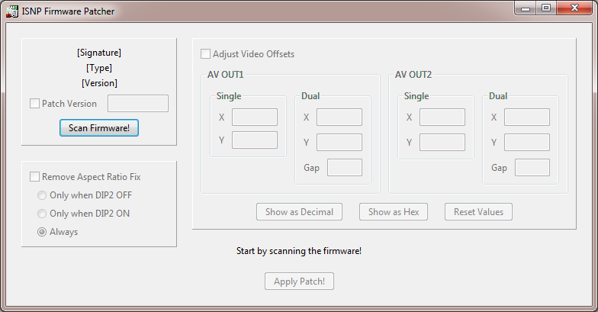Click the [Signature] label
Image resolution: width=598 pixels, height=312 pixels.
(x=99, y=53)
